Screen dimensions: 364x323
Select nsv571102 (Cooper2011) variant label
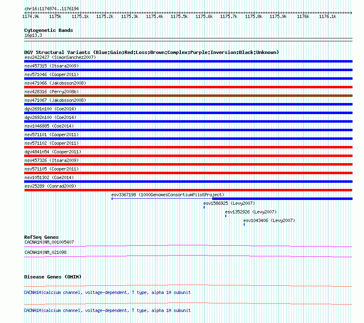(x=52, y=143)
